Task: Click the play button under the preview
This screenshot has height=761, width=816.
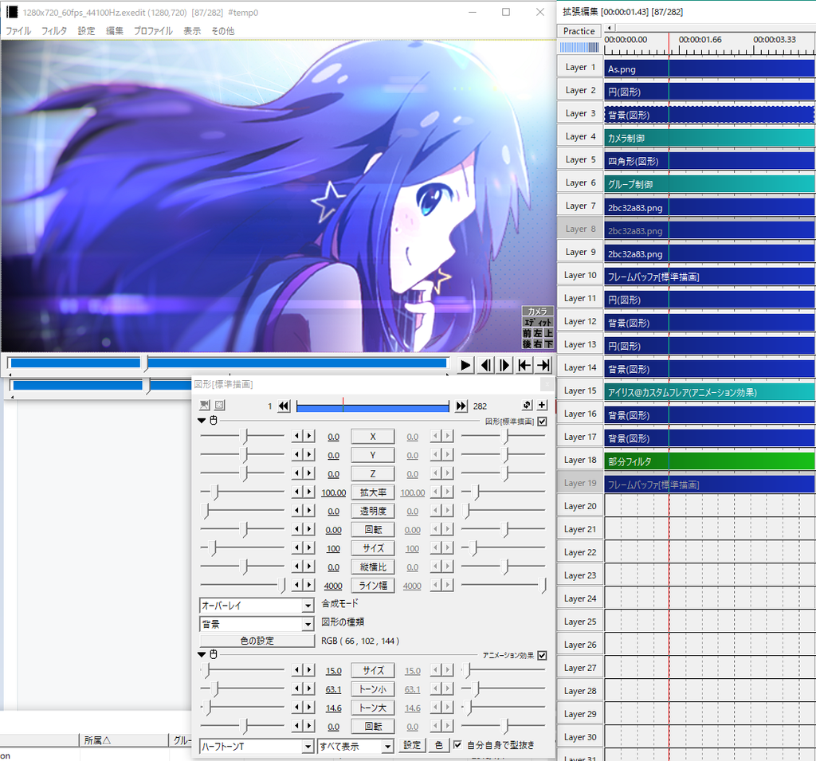Action: (x=465, y=365)
